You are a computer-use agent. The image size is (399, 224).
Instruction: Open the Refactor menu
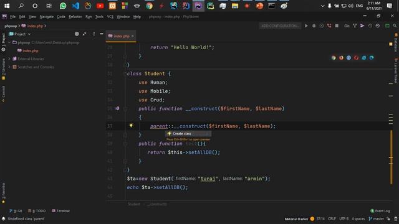[x=75, y=17]
